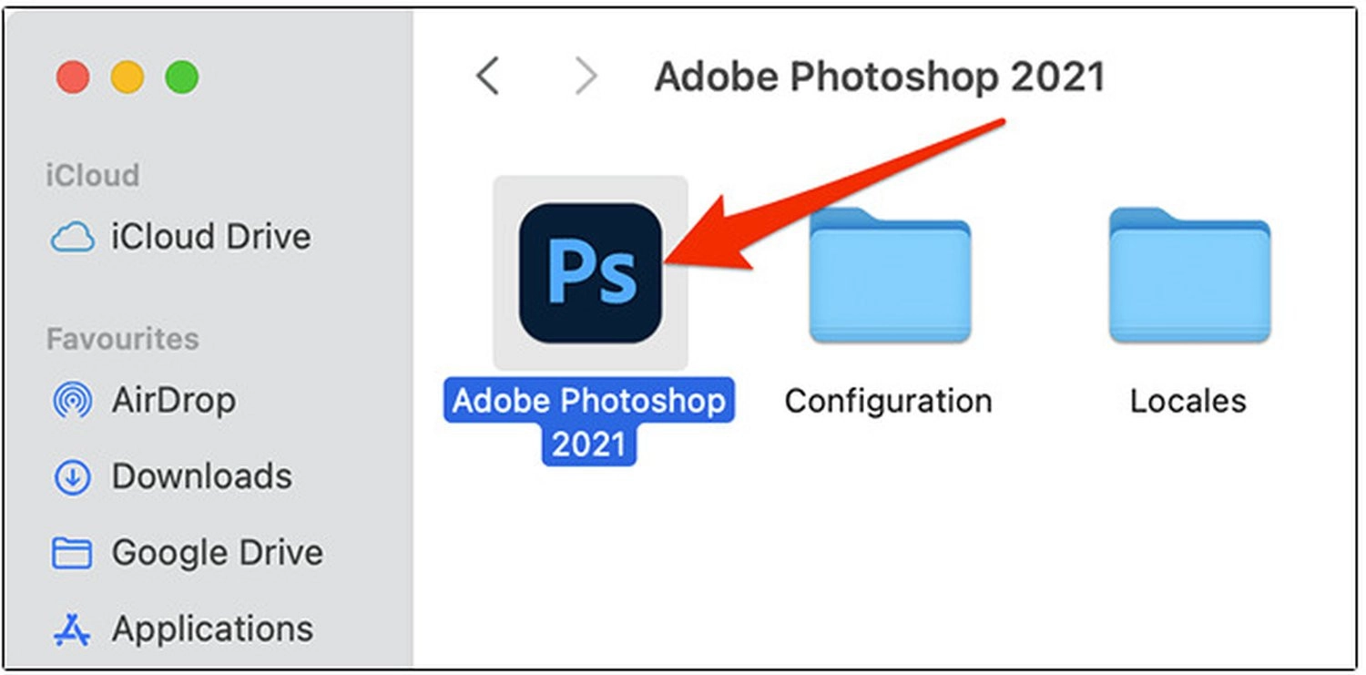The width and height of the screenshot is (1366, 675).
Task: Open Applications via its sidebar label
Action: click(x=212, y=629)
